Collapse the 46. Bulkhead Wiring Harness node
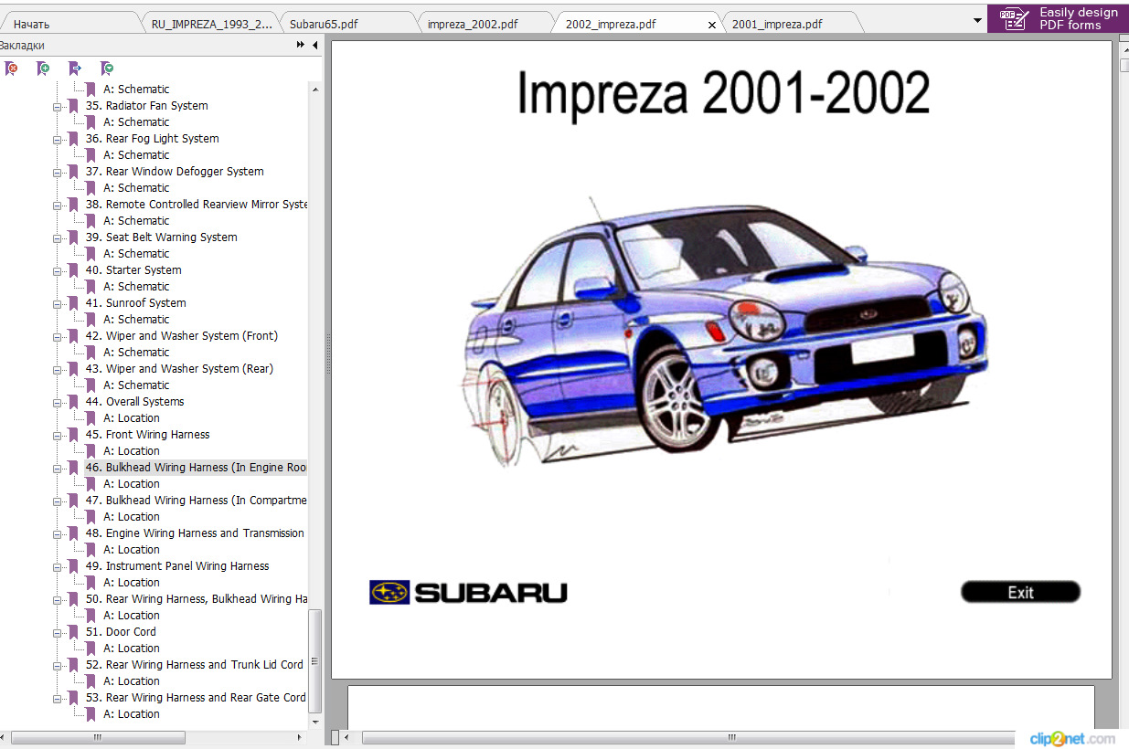 coord(58,469)
